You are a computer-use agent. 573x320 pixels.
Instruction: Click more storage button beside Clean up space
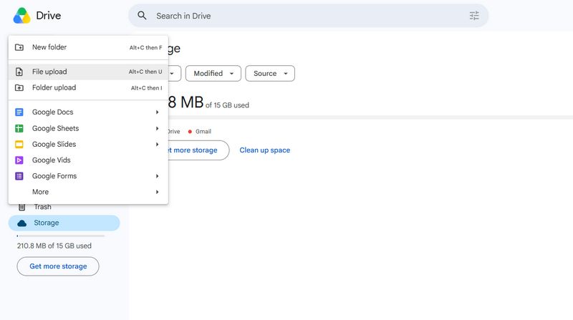point(198,150)
